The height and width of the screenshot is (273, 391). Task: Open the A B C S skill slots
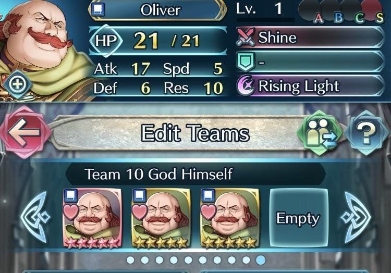(341, 12)
